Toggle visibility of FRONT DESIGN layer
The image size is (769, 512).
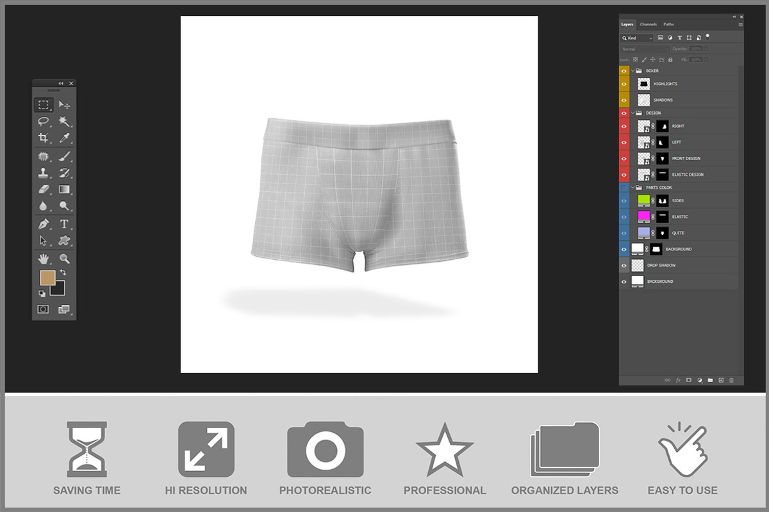pos(624,158)
